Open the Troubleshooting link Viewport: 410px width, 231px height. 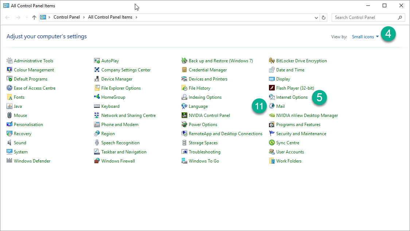coord(204,152)
